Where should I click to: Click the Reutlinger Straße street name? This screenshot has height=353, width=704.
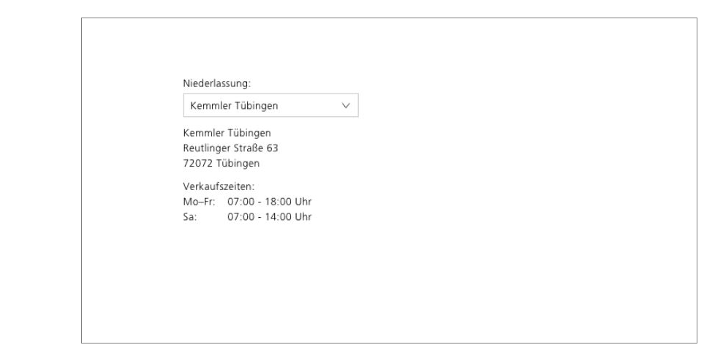pyautogui.click(x=224, y=148)
